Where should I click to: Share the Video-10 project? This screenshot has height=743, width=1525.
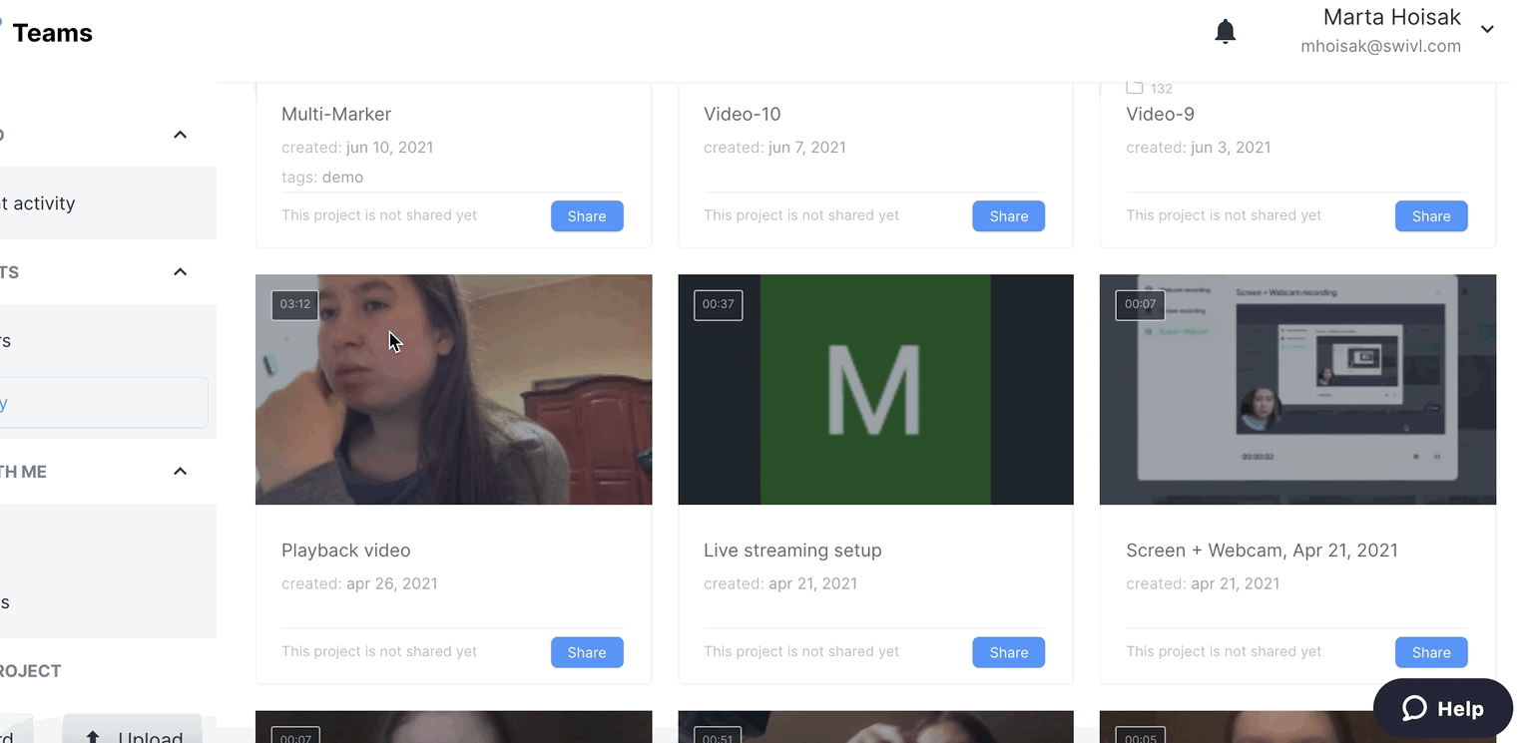tap(1008, 216)
